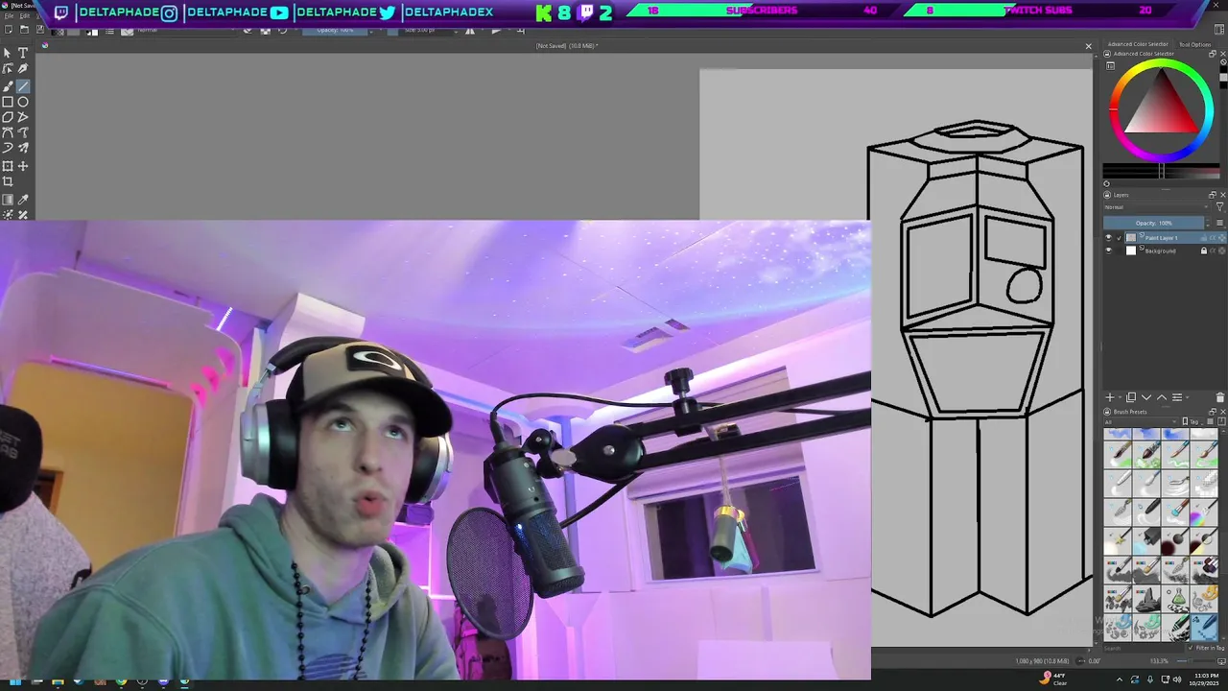Screen dimensions: 1228x691
Task: Select the Gradient tool
Action: tap(8, 200)
